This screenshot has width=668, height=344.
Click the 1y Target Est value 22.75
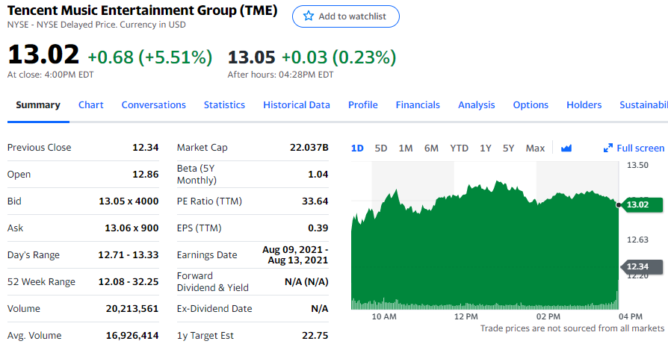pos(315,336)
